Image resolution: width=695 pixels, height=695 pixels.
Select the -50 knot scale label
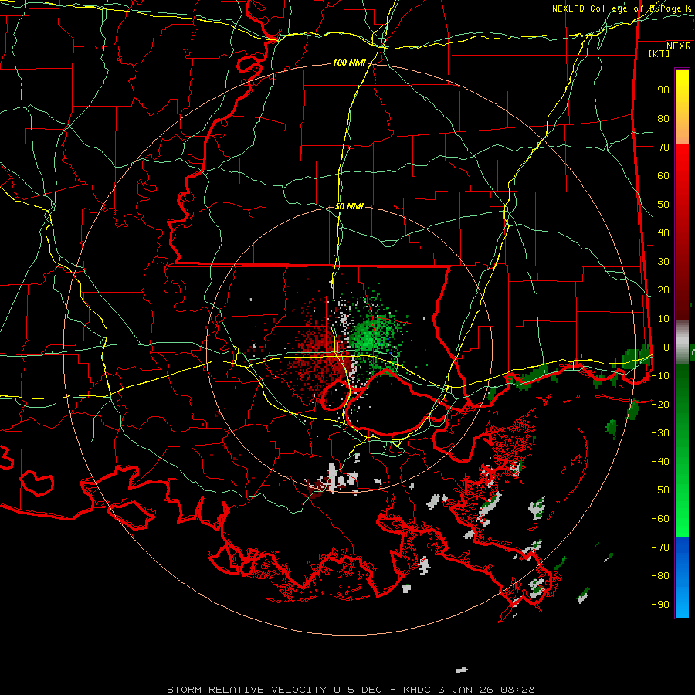point(660,490)
